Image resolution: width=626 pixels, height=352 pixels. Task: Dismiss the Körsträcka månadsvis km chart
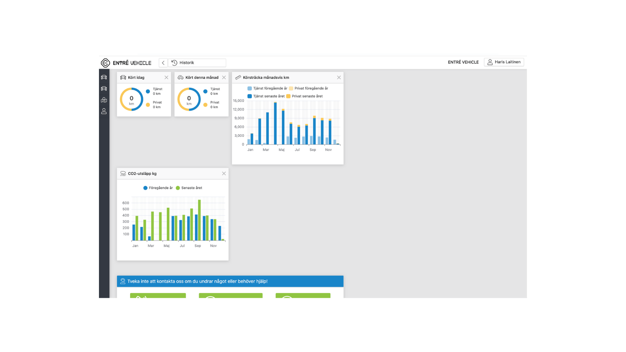point(339,77)
